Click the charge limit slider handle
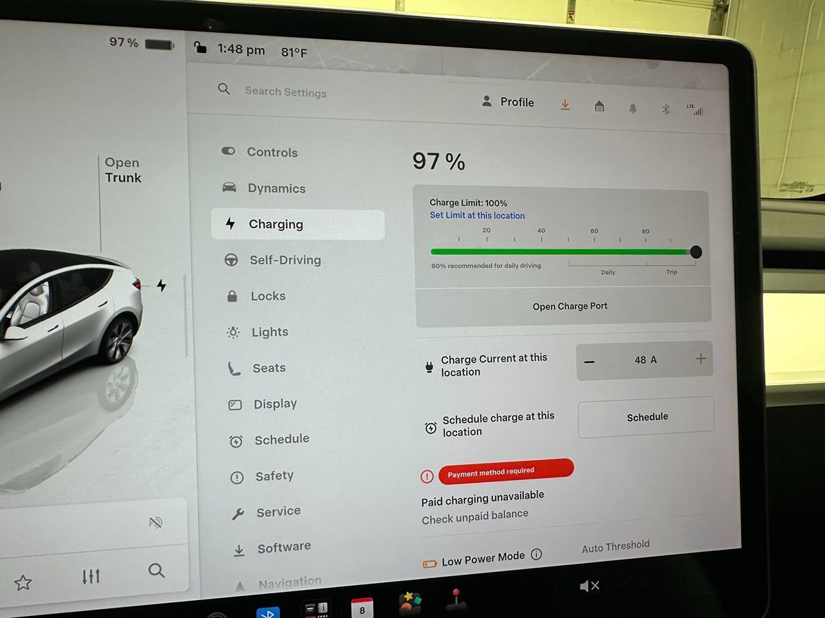This screenshot has height=618, width=825. coord(696,252)
